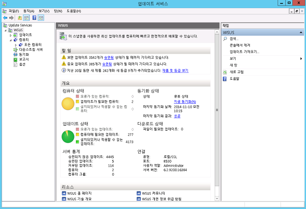Expand the 모든 컴퓨터 tree node
The width and height of the screenshot is (306, 209).
click(16, 45)
